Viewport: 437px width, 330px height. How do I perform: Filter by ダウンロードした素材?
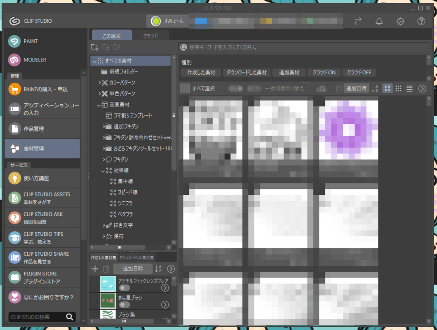(246, 72)
